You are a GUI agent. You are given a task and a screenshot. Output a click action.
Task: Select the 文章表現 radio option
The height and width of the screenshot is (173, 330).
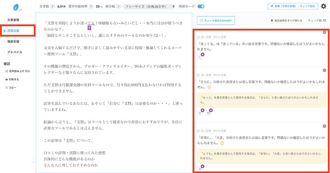tap(5, 20)
